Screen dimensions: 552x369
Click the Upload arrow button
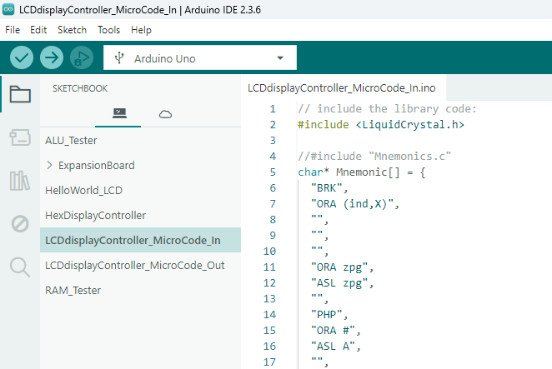coord(52,57)
